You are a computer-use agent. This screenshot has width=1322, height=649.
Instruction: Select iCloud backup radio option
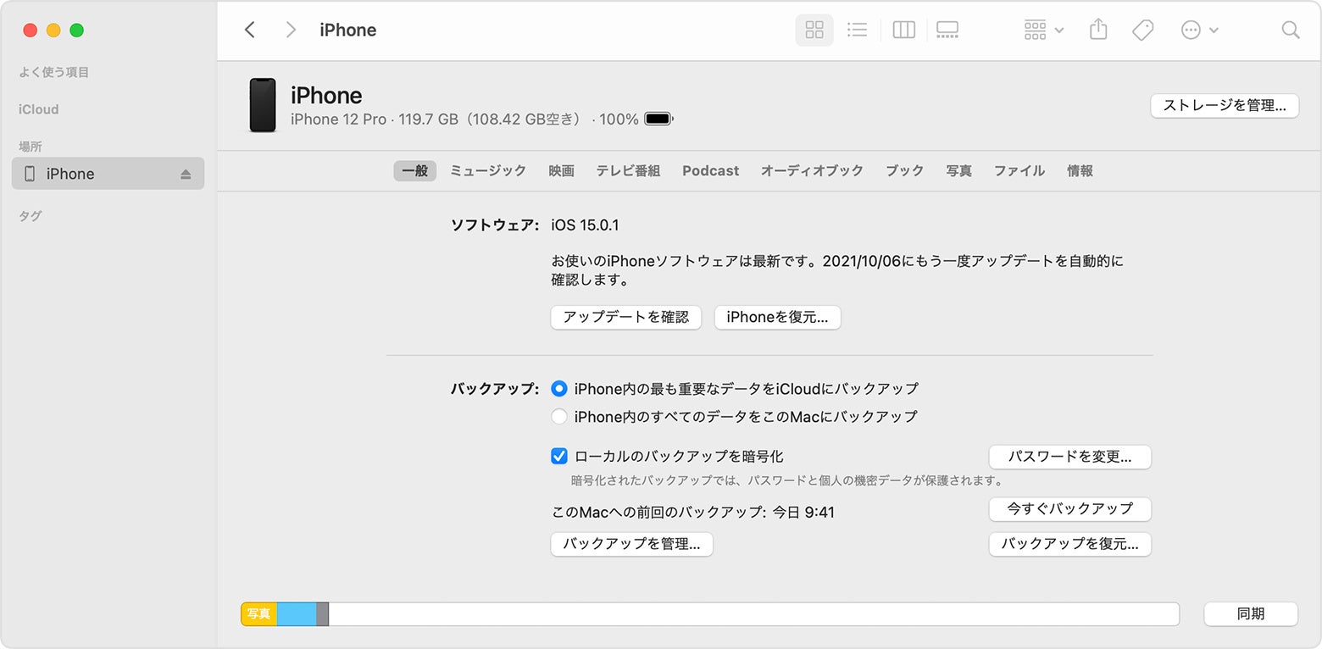(558, 389)
